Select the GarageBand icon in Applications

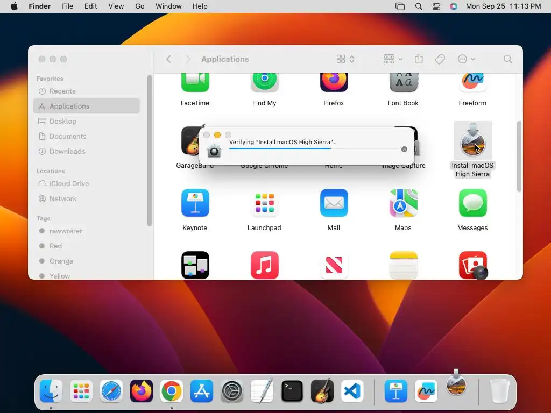(x=190, y=140)
